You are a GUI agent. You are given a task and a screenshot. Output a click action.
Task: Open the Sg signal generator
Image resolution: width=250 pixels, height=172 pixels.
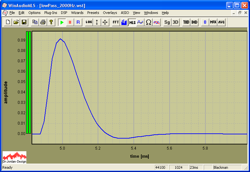[167, 22]
